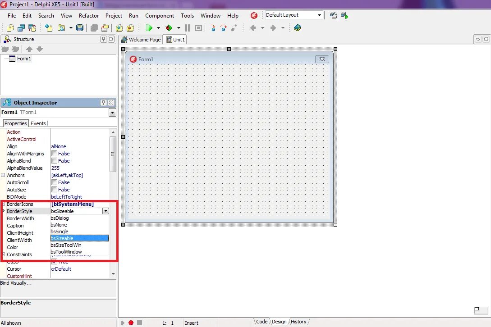491x327 pixels.
Task: Click the Bind Visually... link
Action: coord(16,283)
